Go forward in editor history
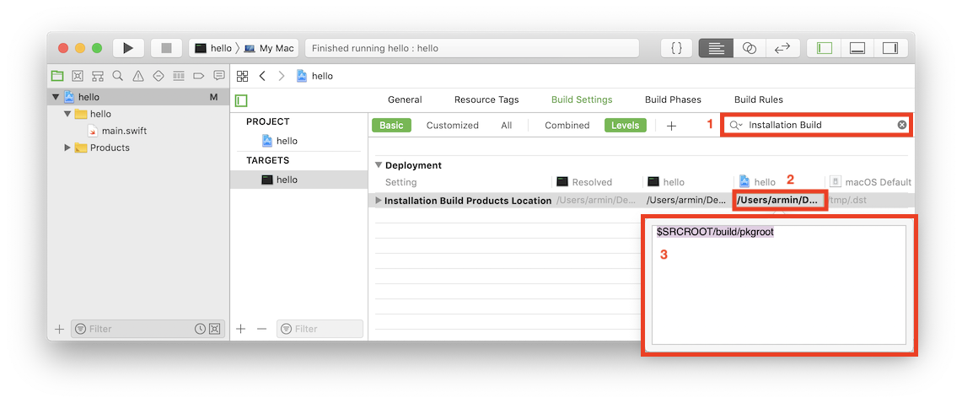Image resolution: width=962 pixels, height=403 pixels. (282, 76)
